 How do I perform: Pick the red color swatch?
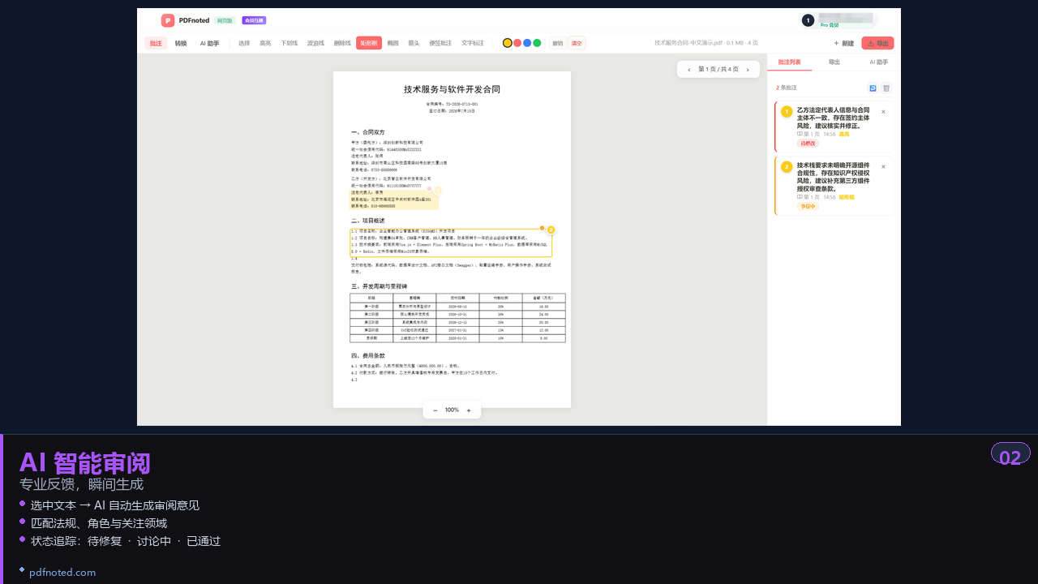(x=517, y=43)
